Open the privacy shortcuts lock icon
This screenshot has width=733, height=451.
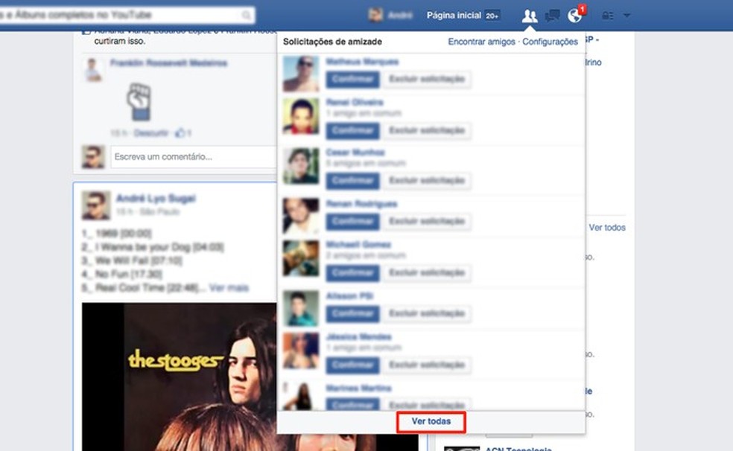[x=608, y=16]
